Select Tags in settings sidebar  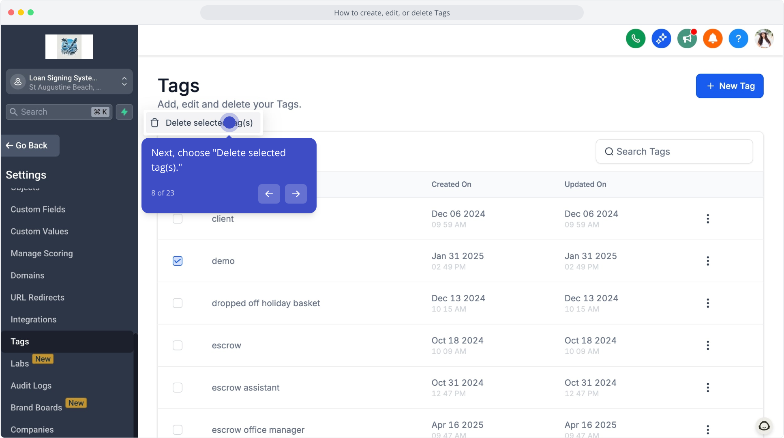click(67, 341)
